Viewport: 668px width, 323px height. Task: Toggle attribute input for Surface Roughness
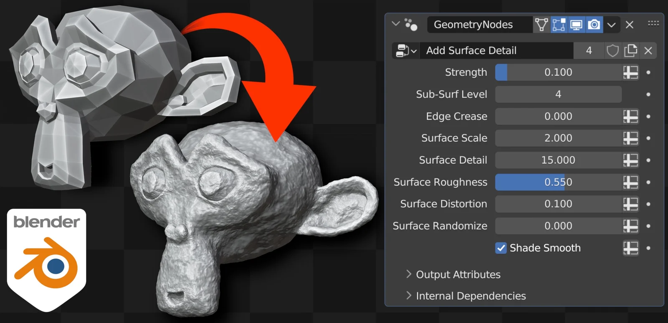point(630,182)
